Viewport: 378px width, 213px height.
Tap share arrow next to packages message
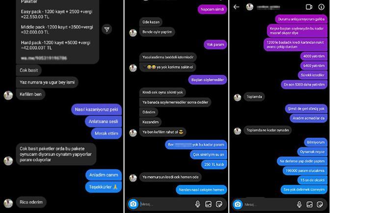pos(107,30)
